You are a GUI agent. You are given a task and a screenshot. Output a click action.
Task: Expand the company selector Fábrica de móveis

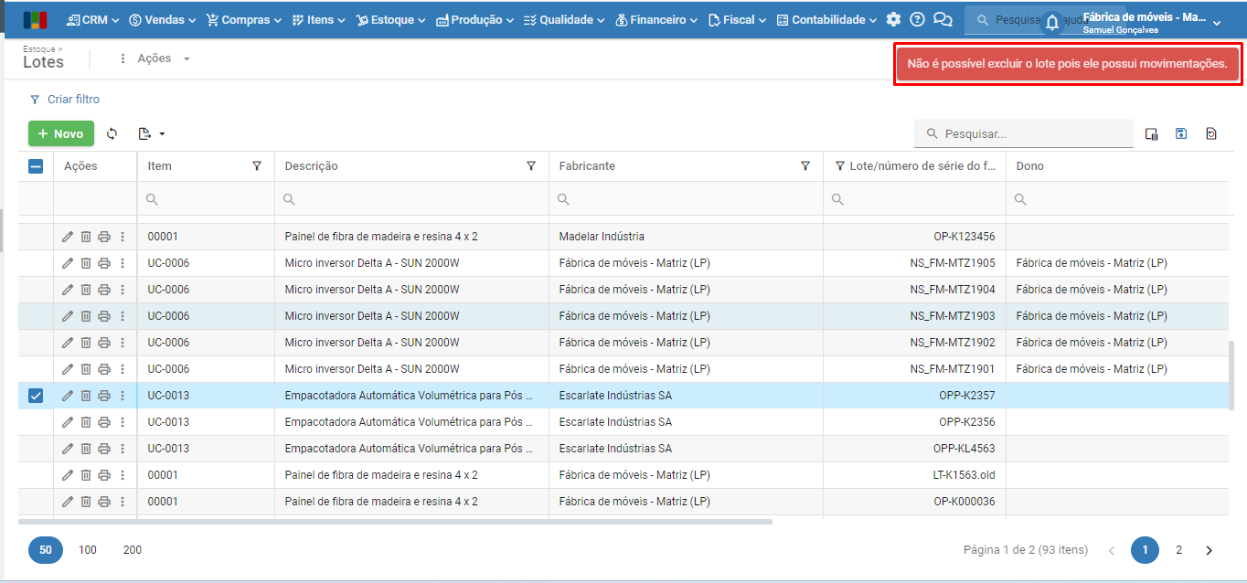tap(1151, 22)
